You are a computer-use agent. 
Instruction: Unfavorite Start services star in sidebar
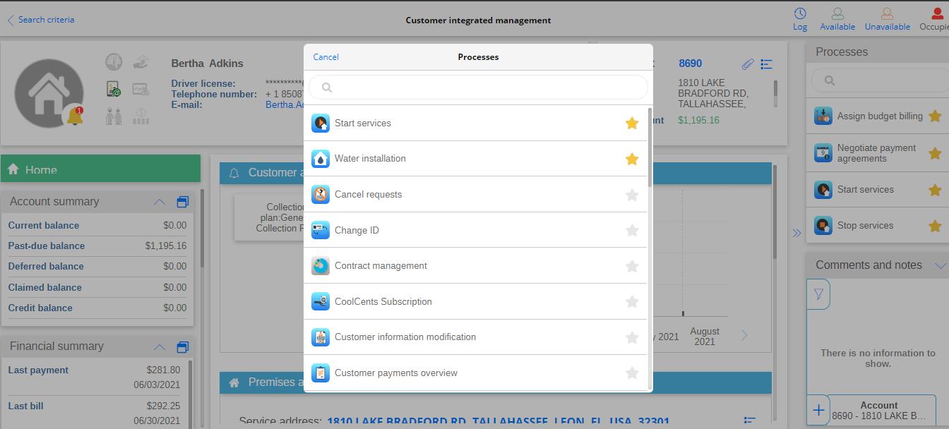[935, 190]
